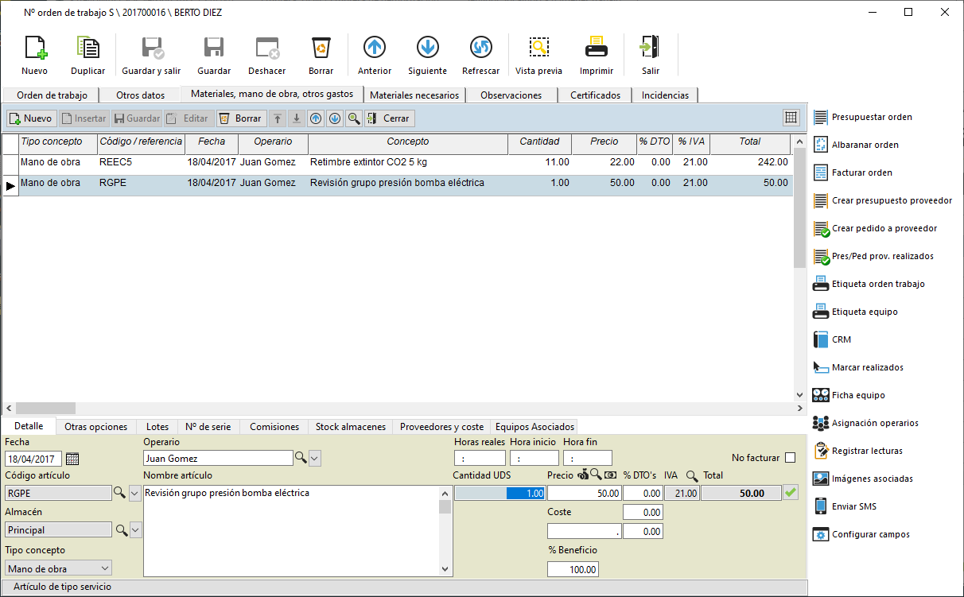Click the Nuevo icon in the main toolbar
The width and height of the screenshot is (964, 597).
point(35,48)
